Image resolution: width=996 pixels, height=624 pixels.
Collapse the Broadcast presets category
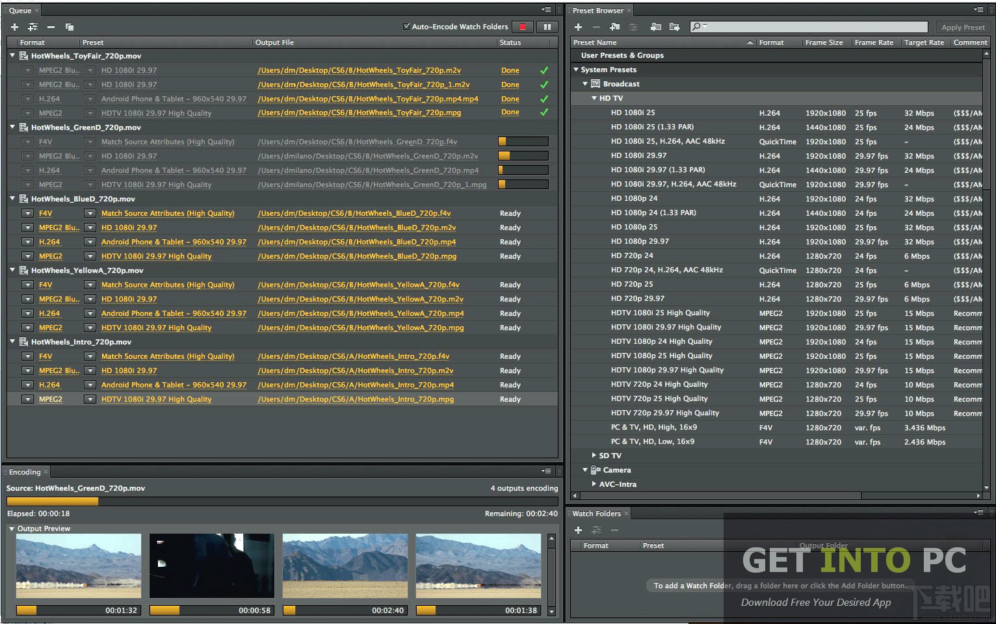point(584,83)
